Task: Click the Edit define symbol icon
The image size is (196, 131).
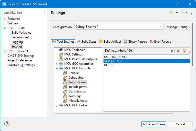Action: tap(184, 51)
